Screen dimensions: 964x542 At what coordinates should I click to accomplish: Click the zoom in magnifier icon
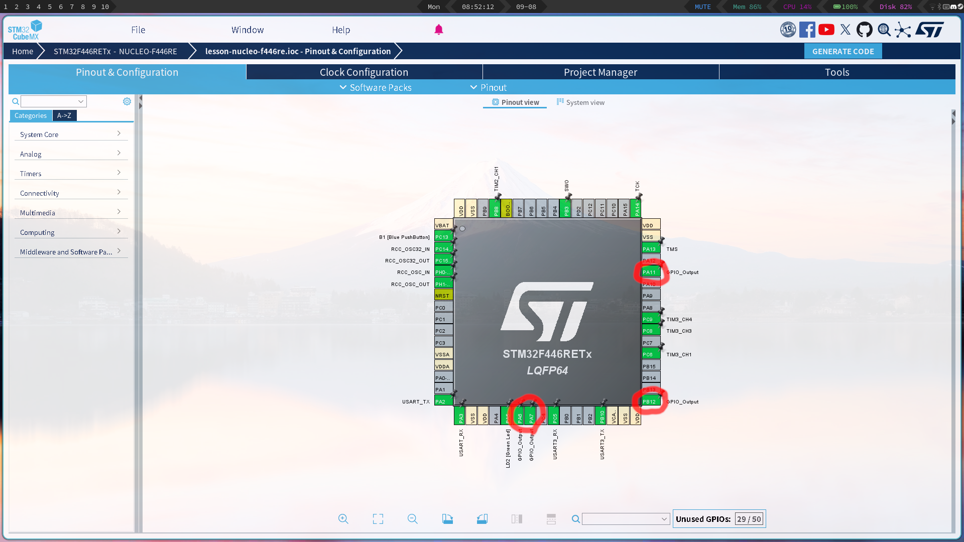343,519
